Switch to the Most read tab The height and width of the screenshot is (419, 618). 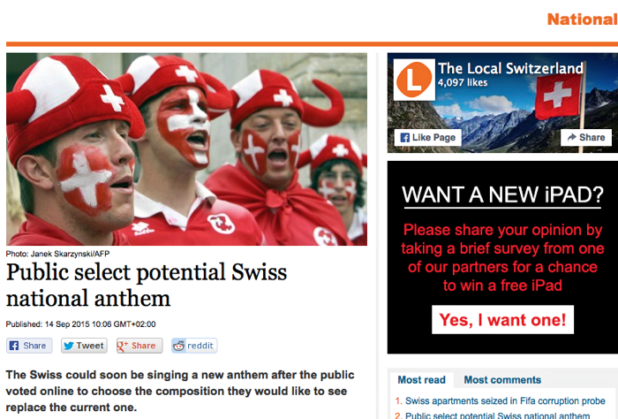click(x=421, y=380)
